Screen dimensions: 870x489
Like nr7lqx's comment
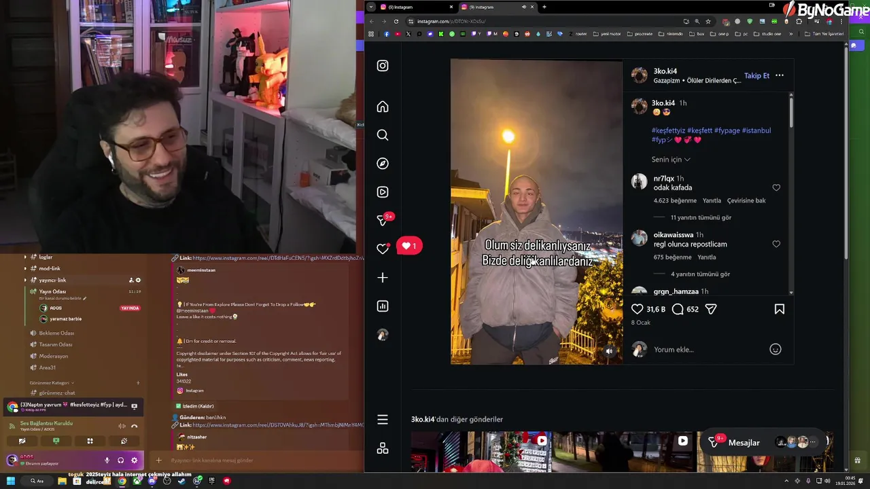coord(776,187)
